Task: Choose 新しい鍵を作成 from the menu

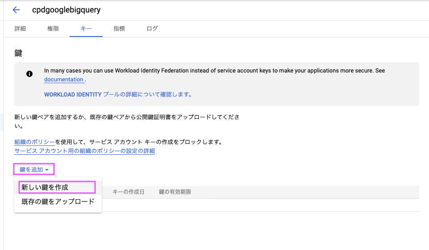Action: click(58, 187)
